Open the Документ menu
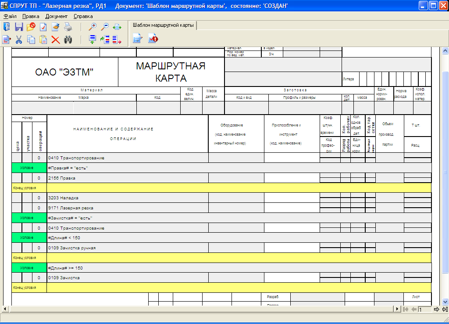Image resolution: width=449 pixels, height=324 pixels. click(57, 16)
